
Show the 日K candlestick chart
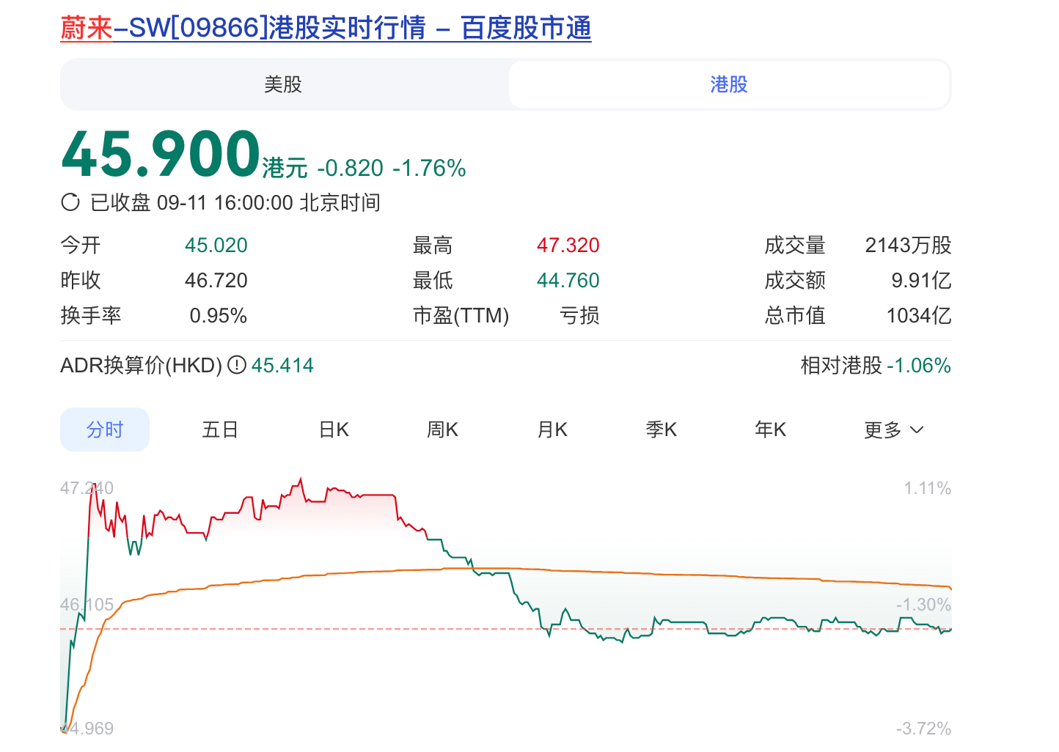tap(334, 430)
